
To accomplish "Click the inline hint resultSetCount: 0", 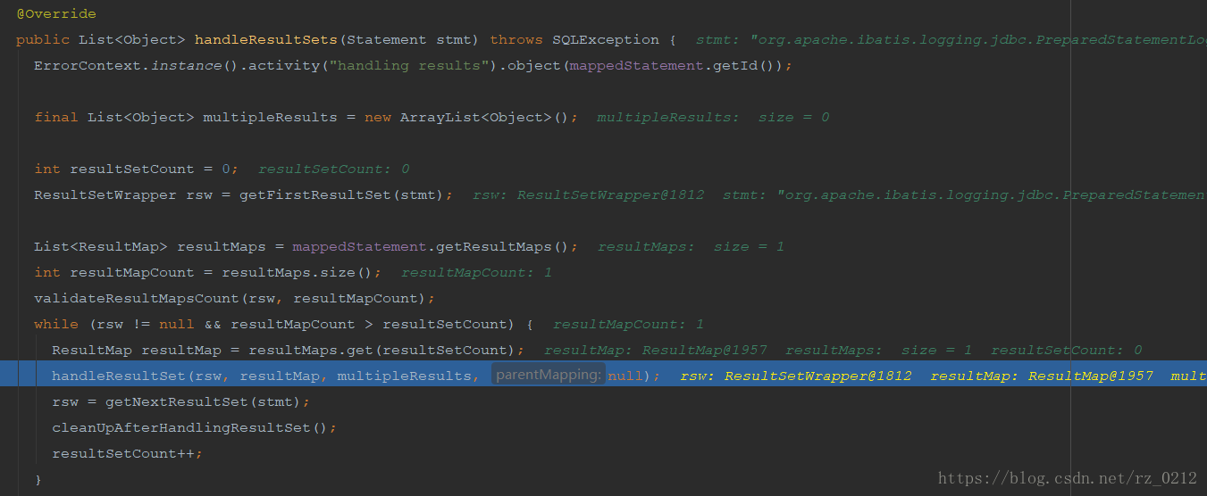I will pyautogui.click(x=333, y=169).
